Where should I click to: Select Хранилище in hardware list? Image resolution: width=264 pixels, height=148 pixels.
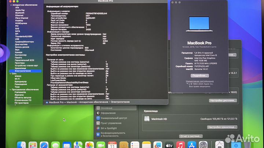21,68
